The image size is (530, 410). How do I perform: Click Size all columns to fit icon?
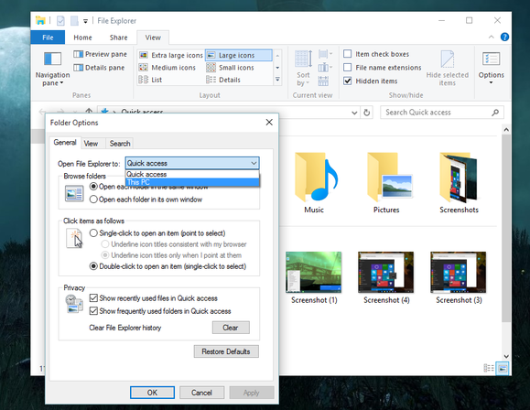click(x=323, y=81)
